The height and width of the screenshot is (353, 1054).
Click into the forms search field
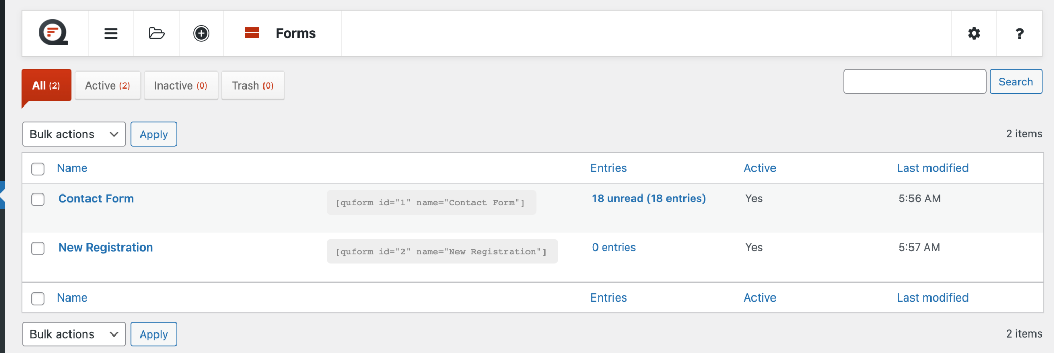coord(914,82)
